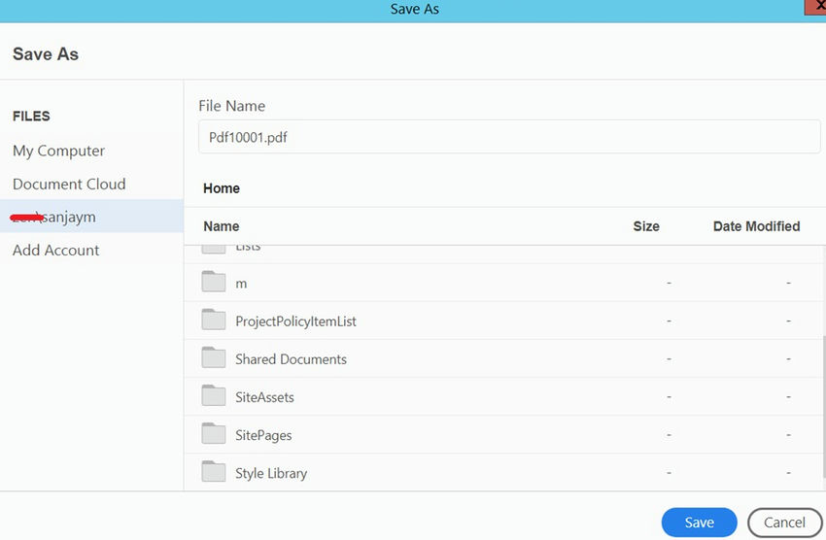
Task: Select the SitePages folder name
Action: pos(263,436)
